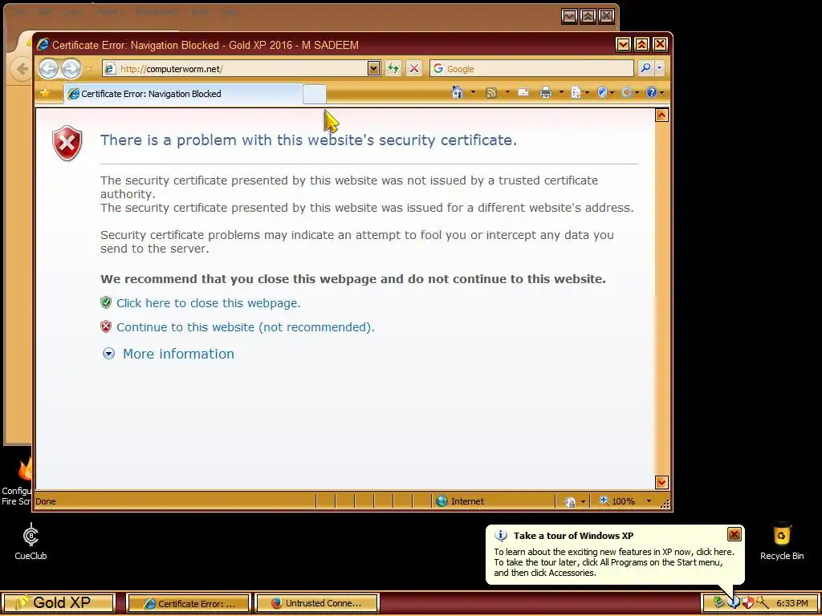This screenshot has height=616, width=822.
Task: Print the page with printer icon
Action: coord(546,93)
